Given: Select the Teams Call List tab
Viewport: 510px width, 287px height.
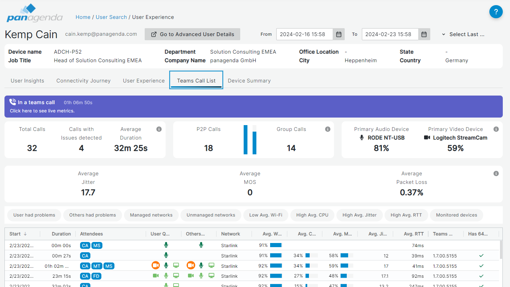Looking at the screenshot, I should (196, 80).
